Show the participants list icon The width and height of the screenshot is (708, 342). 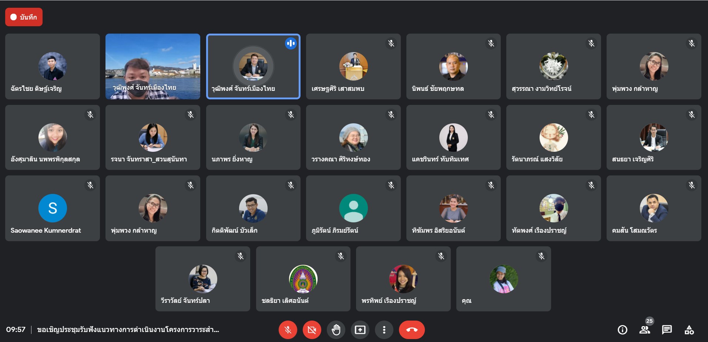tap(645, 330)
